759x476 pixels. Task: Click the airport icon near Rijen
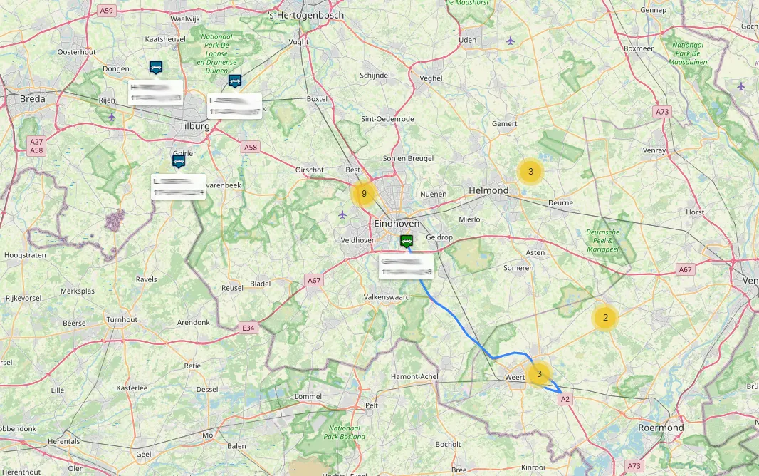pos(112,117)
